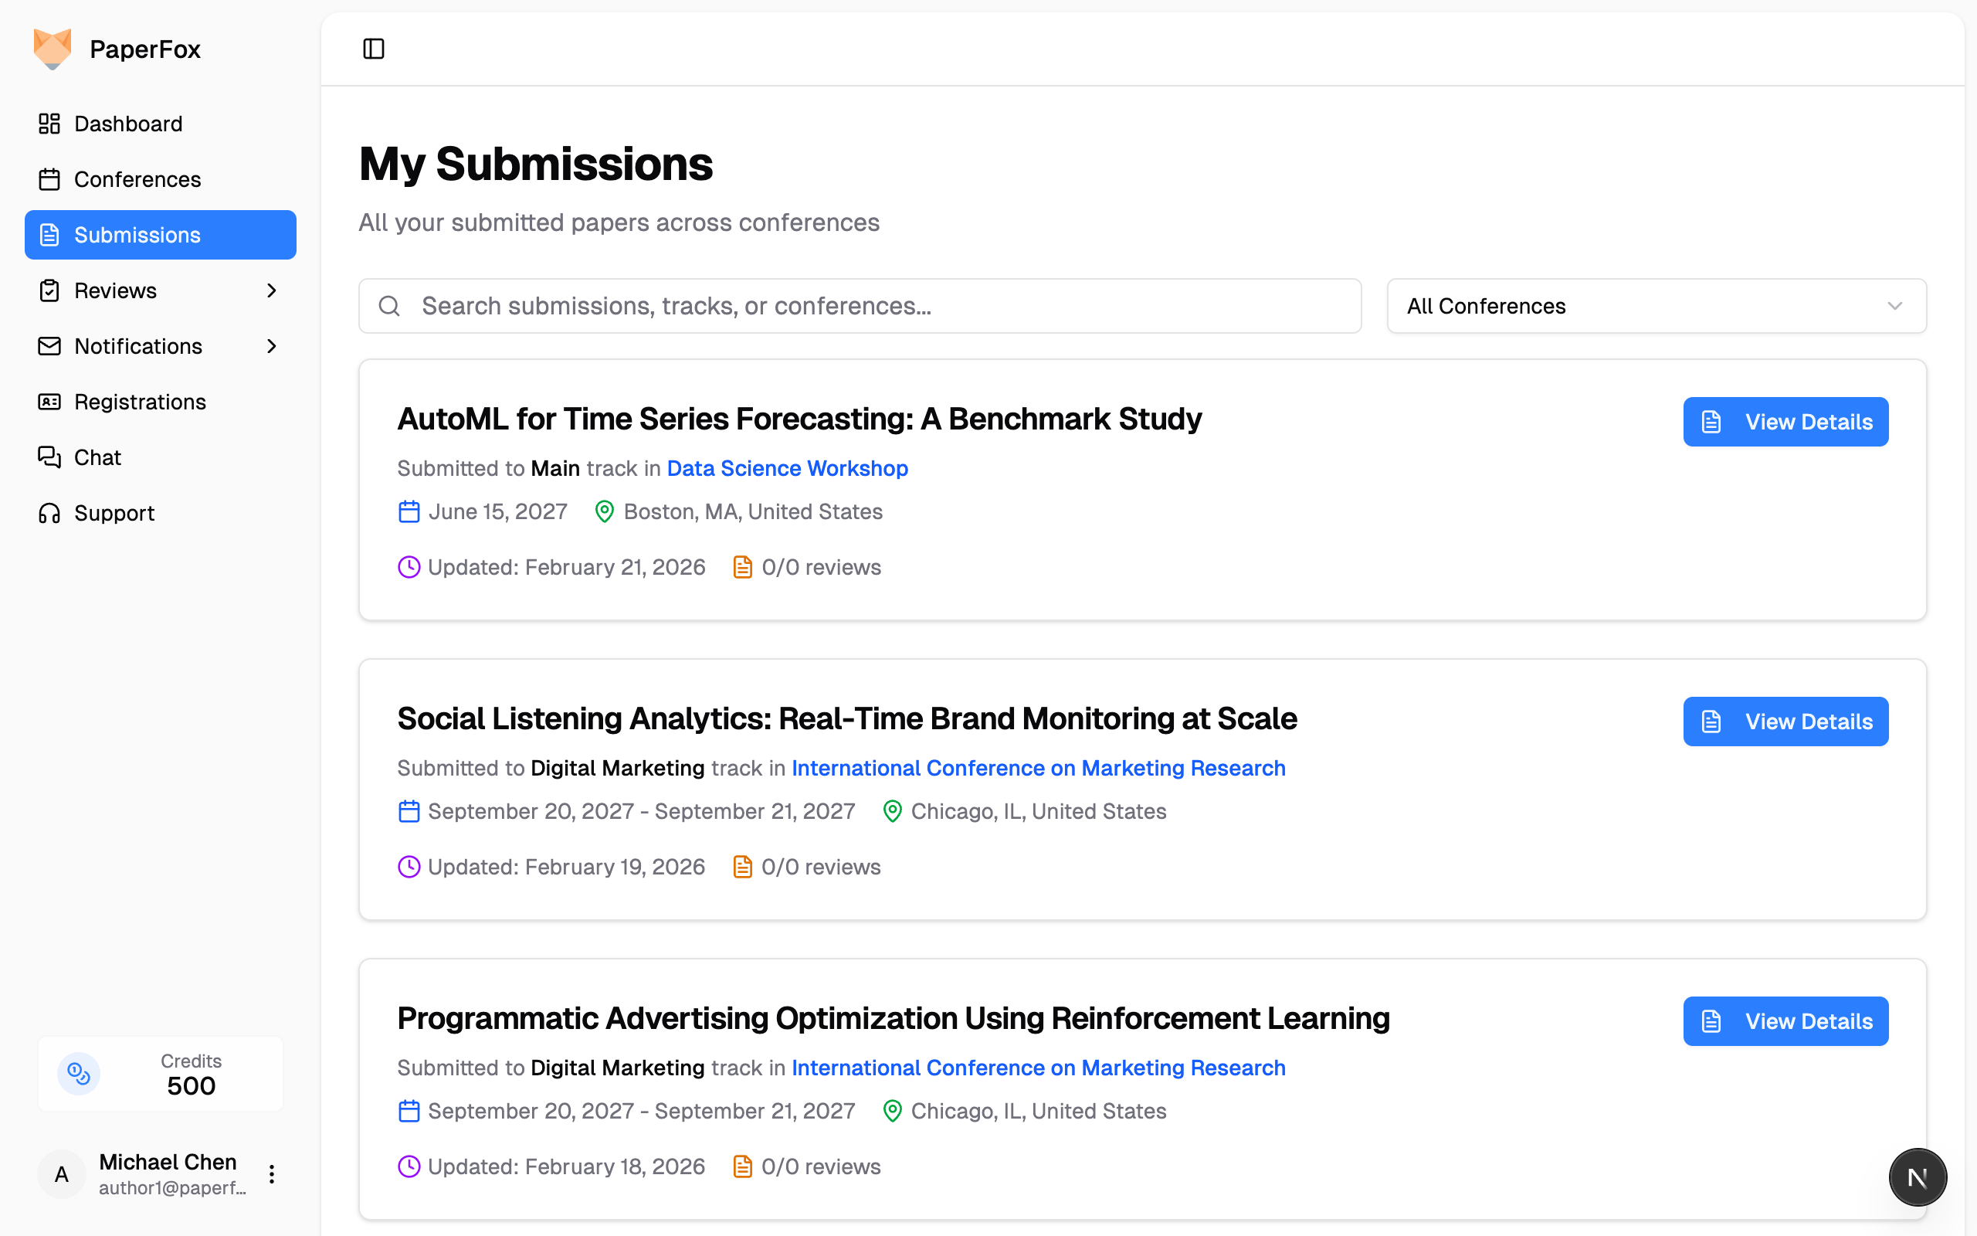Click the search submissions input field

860,306
